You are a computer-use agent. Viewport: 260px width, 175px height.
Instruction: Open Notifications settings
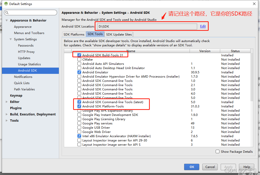point(23,77)
